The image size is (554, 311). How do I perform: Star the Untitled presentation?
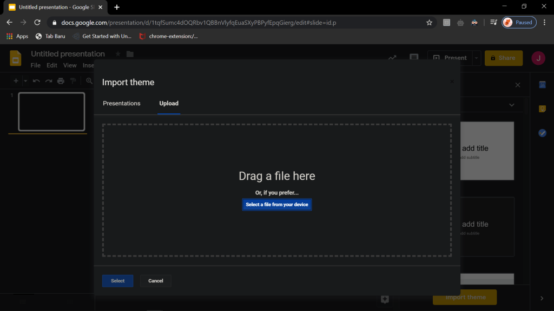(x=118, y=54)
